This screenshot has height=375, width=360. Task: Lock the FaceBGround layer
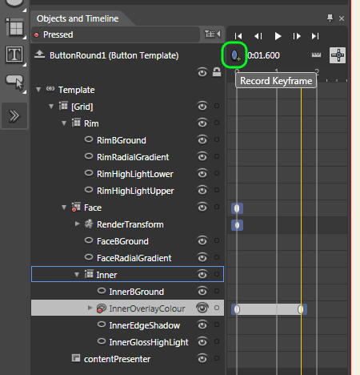217,240
